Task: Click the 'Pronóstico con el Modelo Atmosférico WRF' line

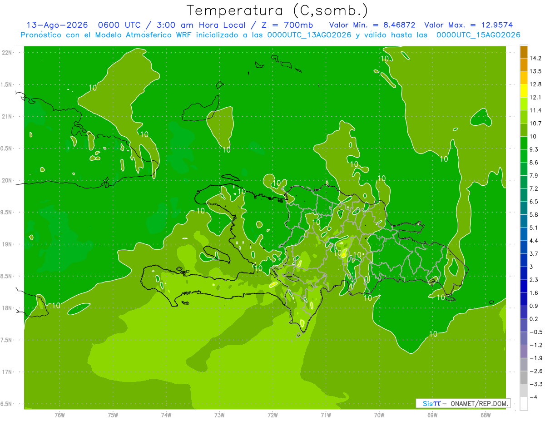Action: pos(270,35)
